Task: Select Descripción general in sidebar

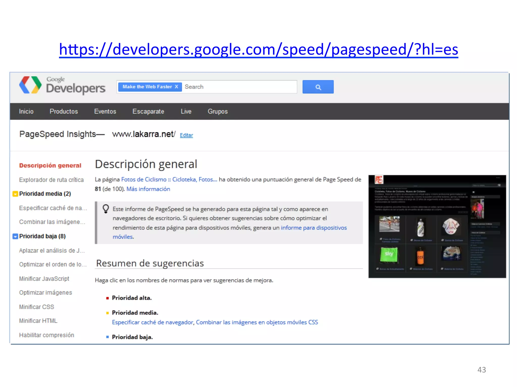Action: 50,165
